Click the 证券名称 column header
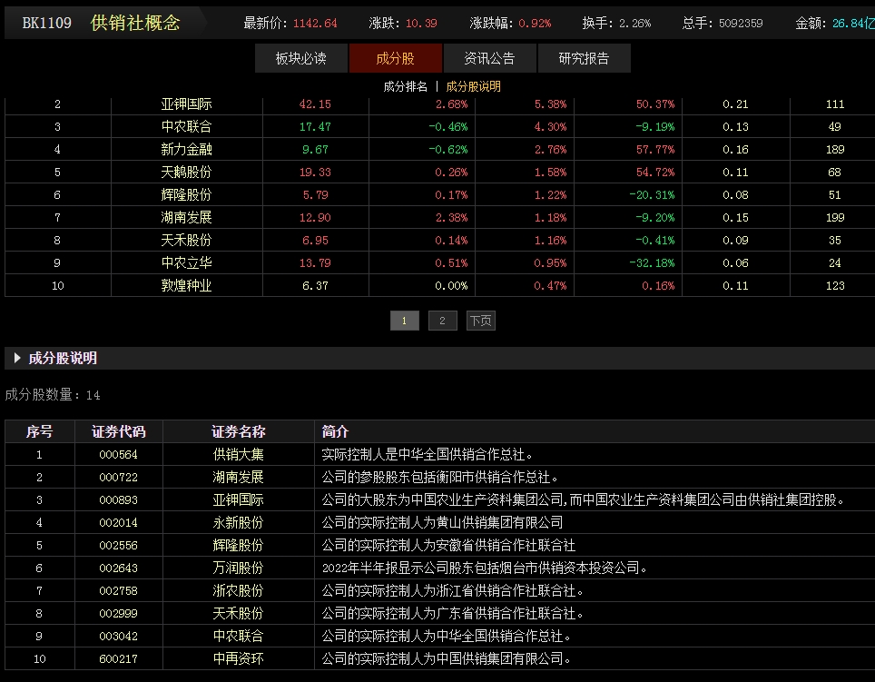Image resolution: width=875 pixels, height=682 pixels. pos(239,431)
